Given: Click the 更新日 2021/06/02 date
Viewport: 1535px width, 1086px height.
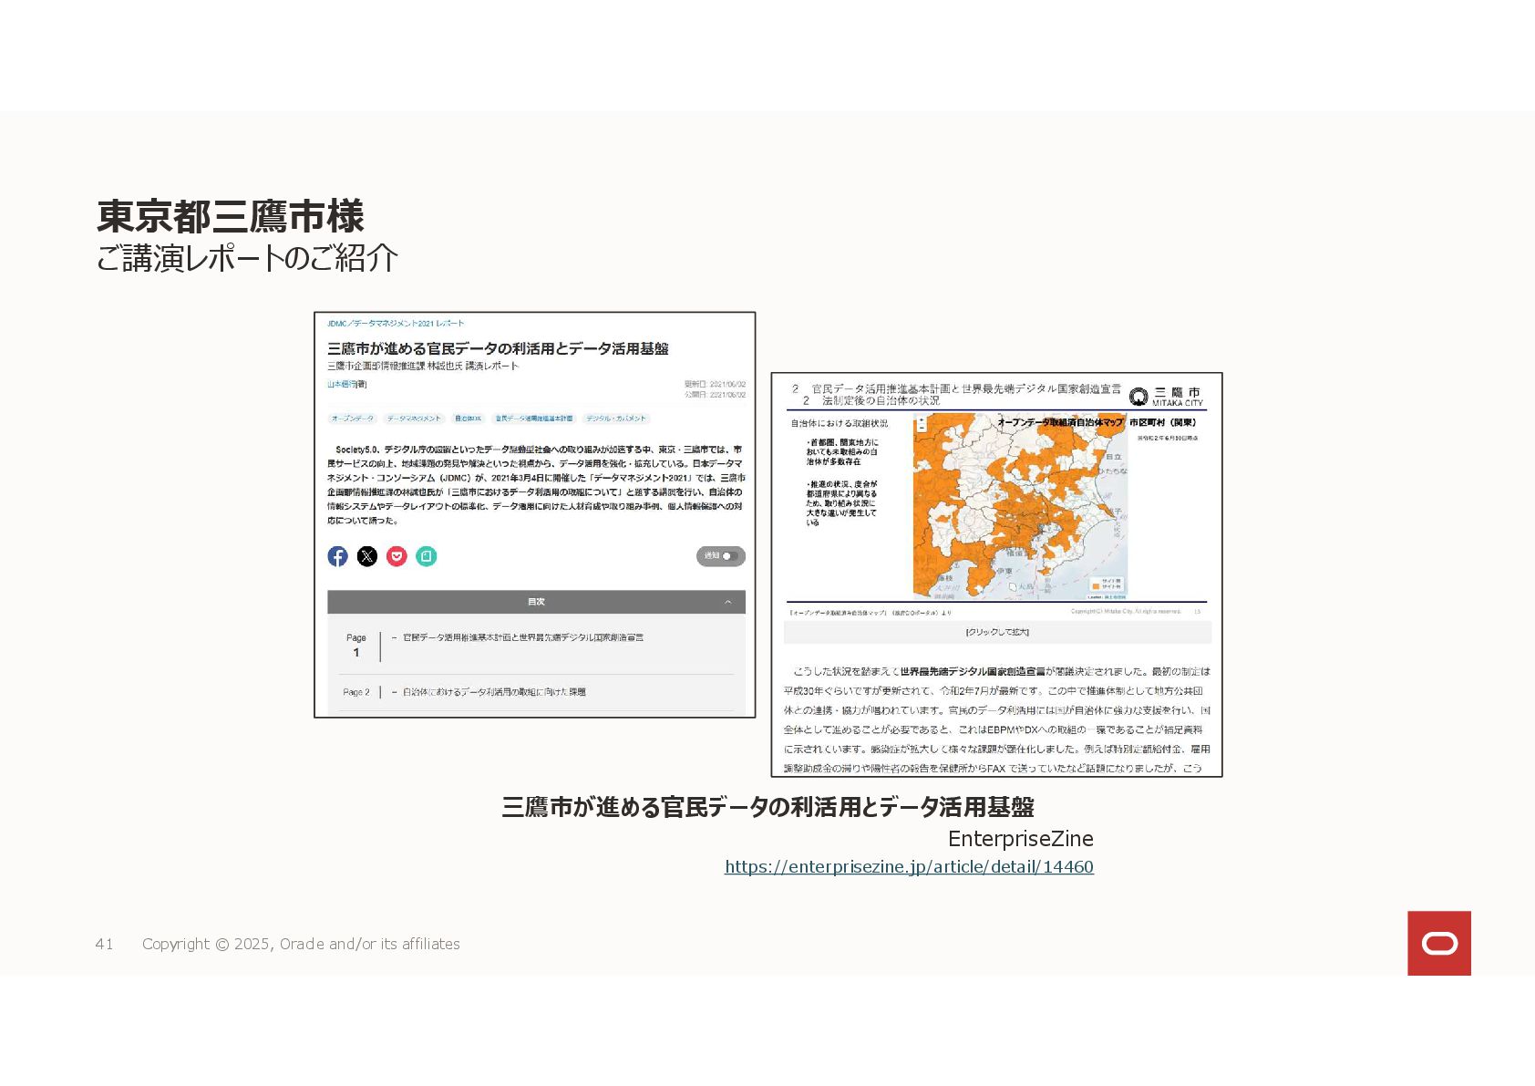Looking at the screenshot, I should [715, 384].
